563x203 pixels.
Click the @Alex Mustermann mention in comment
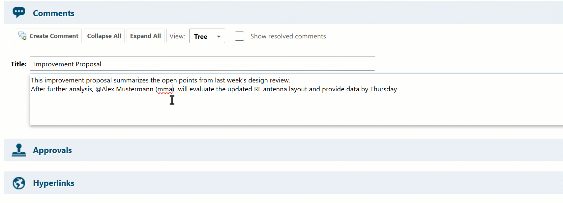[124, 89]
